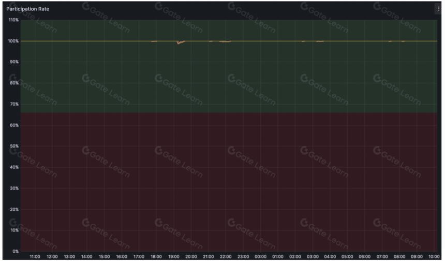Viewport: 445px width, 261px height.
Task: Click the 50% y-axis label
Action: tap(14, 146)
